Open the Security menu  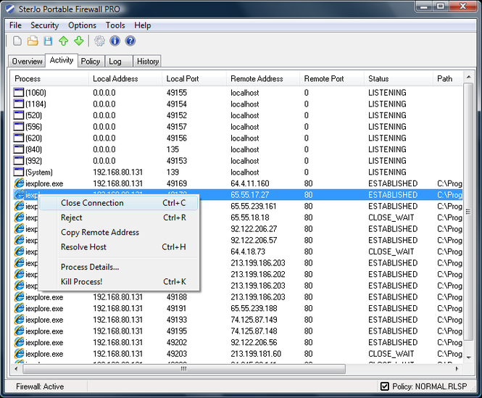pos(44,25)
